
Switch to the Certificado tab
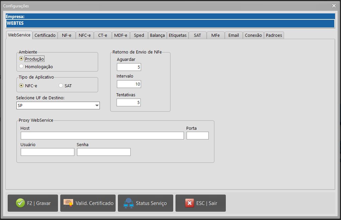[x=45, y=35]
